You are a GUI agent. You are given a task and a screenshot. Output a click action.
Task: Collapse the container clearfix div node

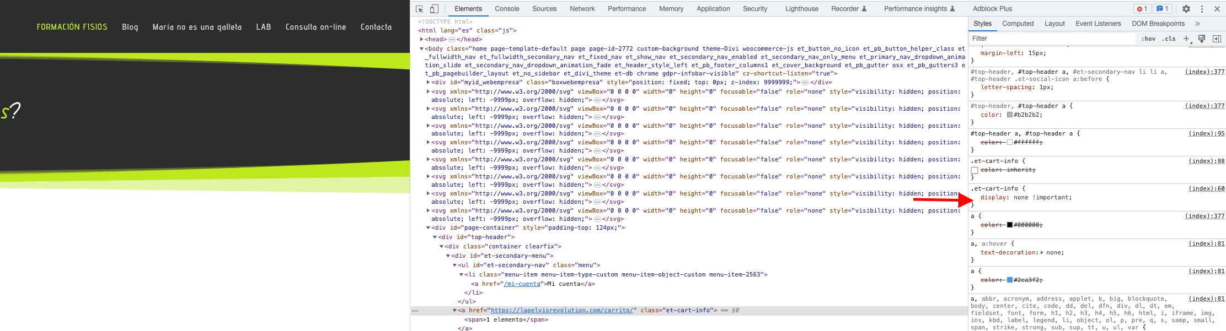coord(442,247)
